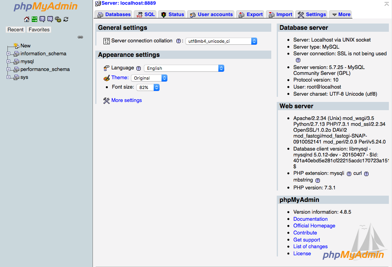
Task: Switch to the Databases tab
Action: click(114, 15)
